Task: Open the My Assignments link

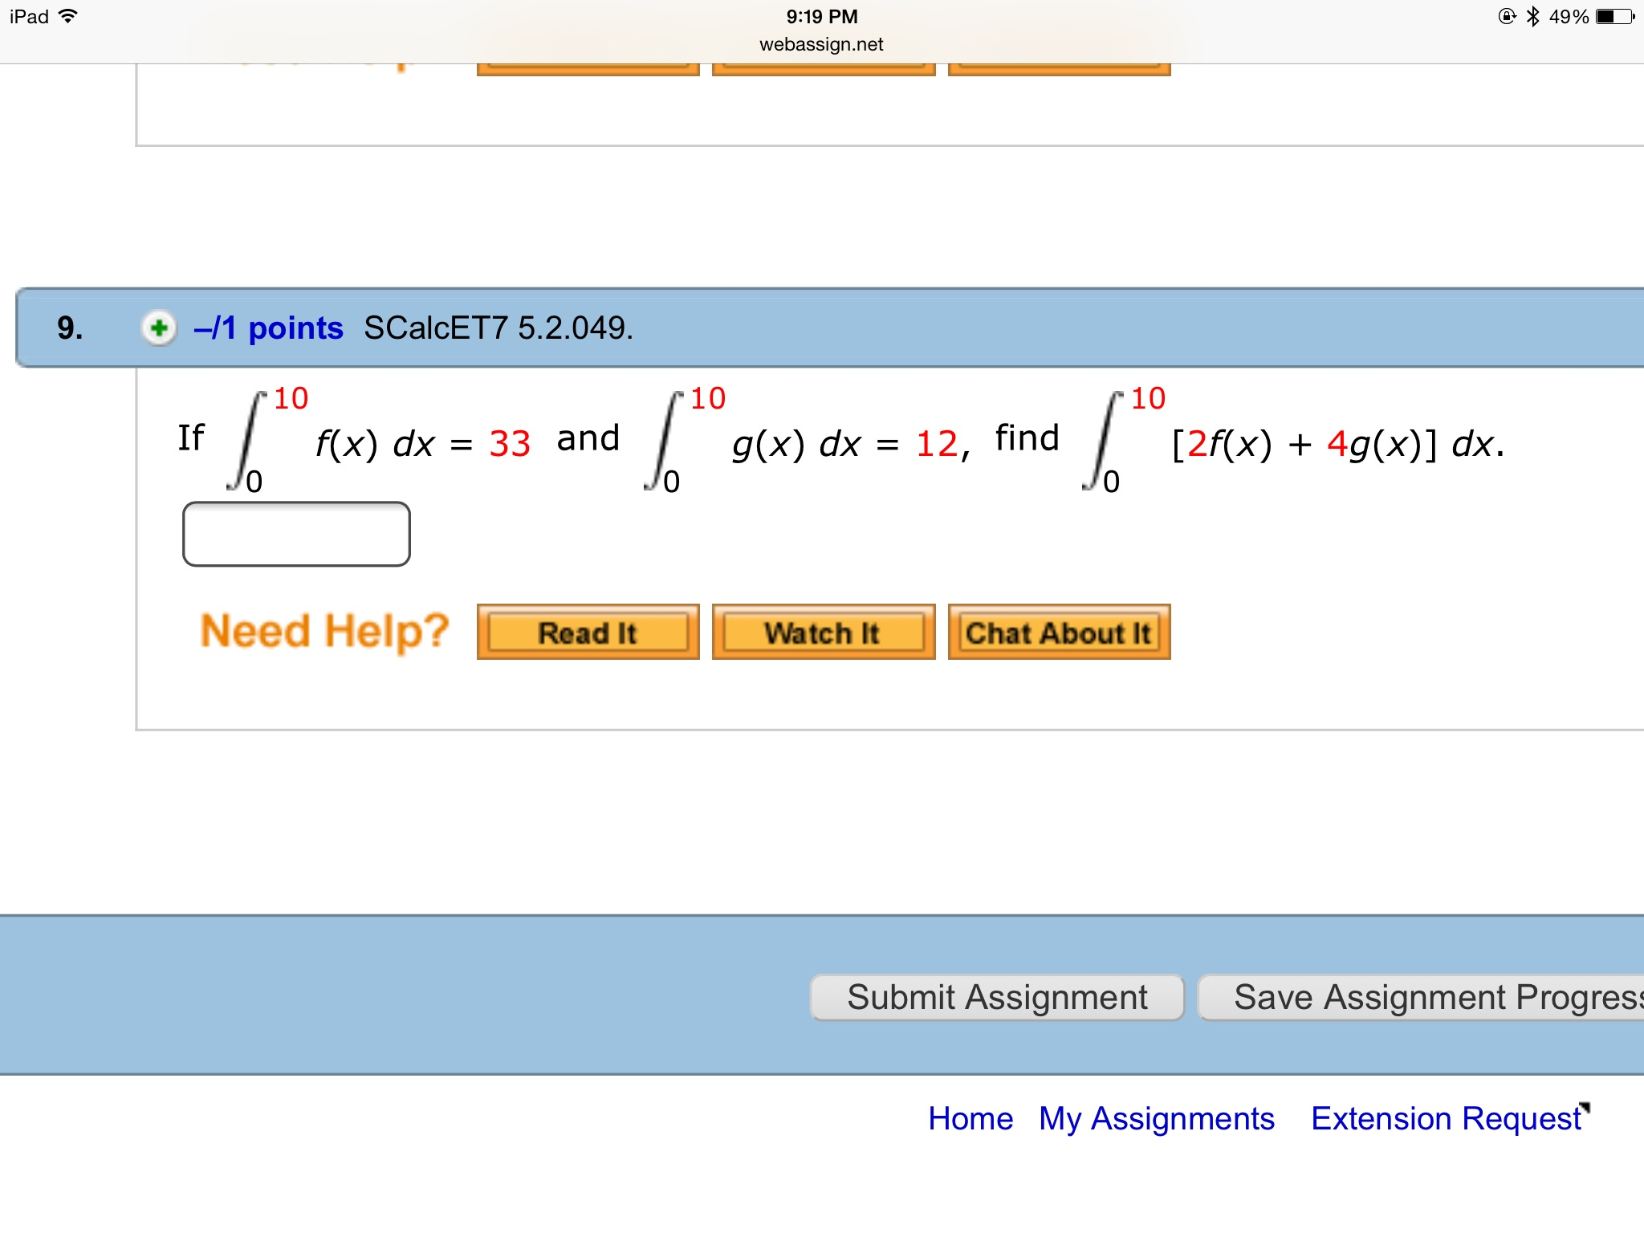Action: (1157, 1118)
